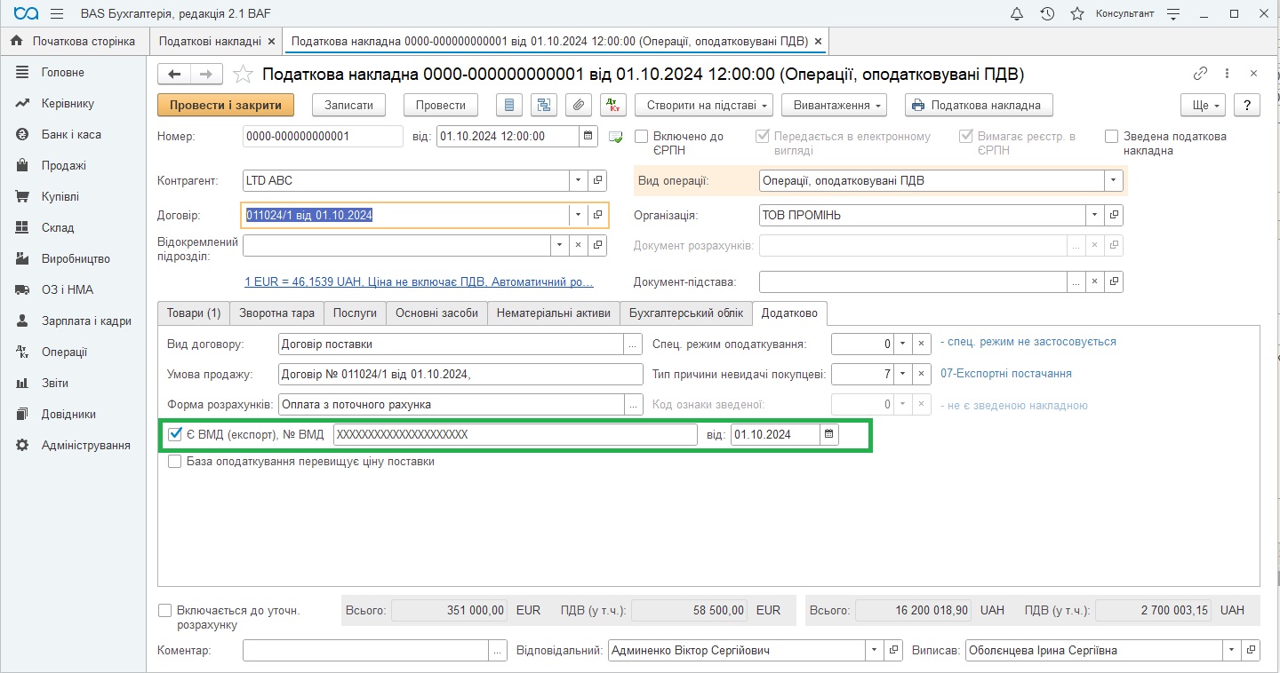Toggle Зведена податкова накладна checkbox
Screen dimensions: 1280x673
[1111, 137]
